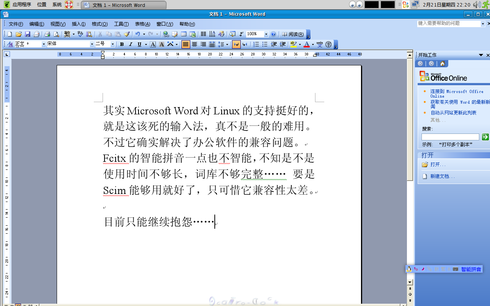Toggle left-to-right text direction button

pos(236,44)
